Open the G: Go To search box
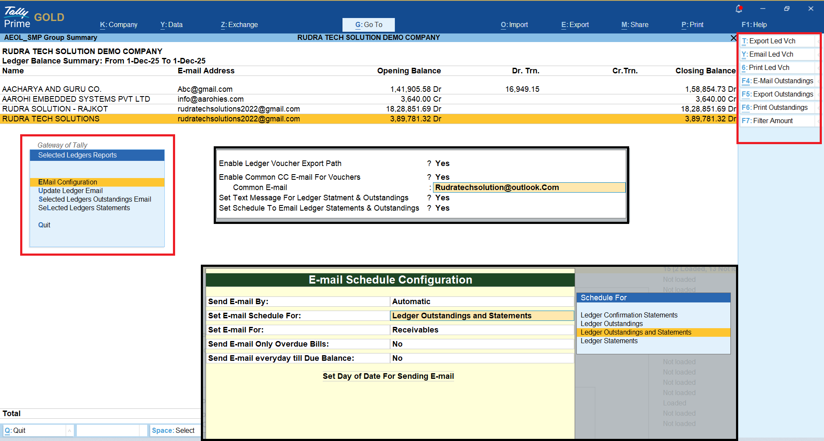 [x=368, y=25]
